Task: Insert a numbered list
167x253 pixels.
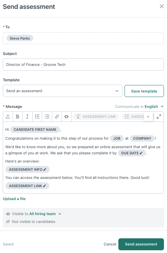Action: click(47, 116)
